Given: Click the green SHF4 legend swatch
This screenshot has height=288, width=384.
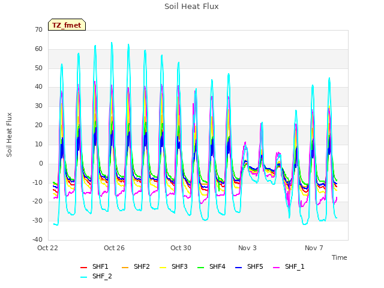Looking at the screenshot, I should (200, 268).
